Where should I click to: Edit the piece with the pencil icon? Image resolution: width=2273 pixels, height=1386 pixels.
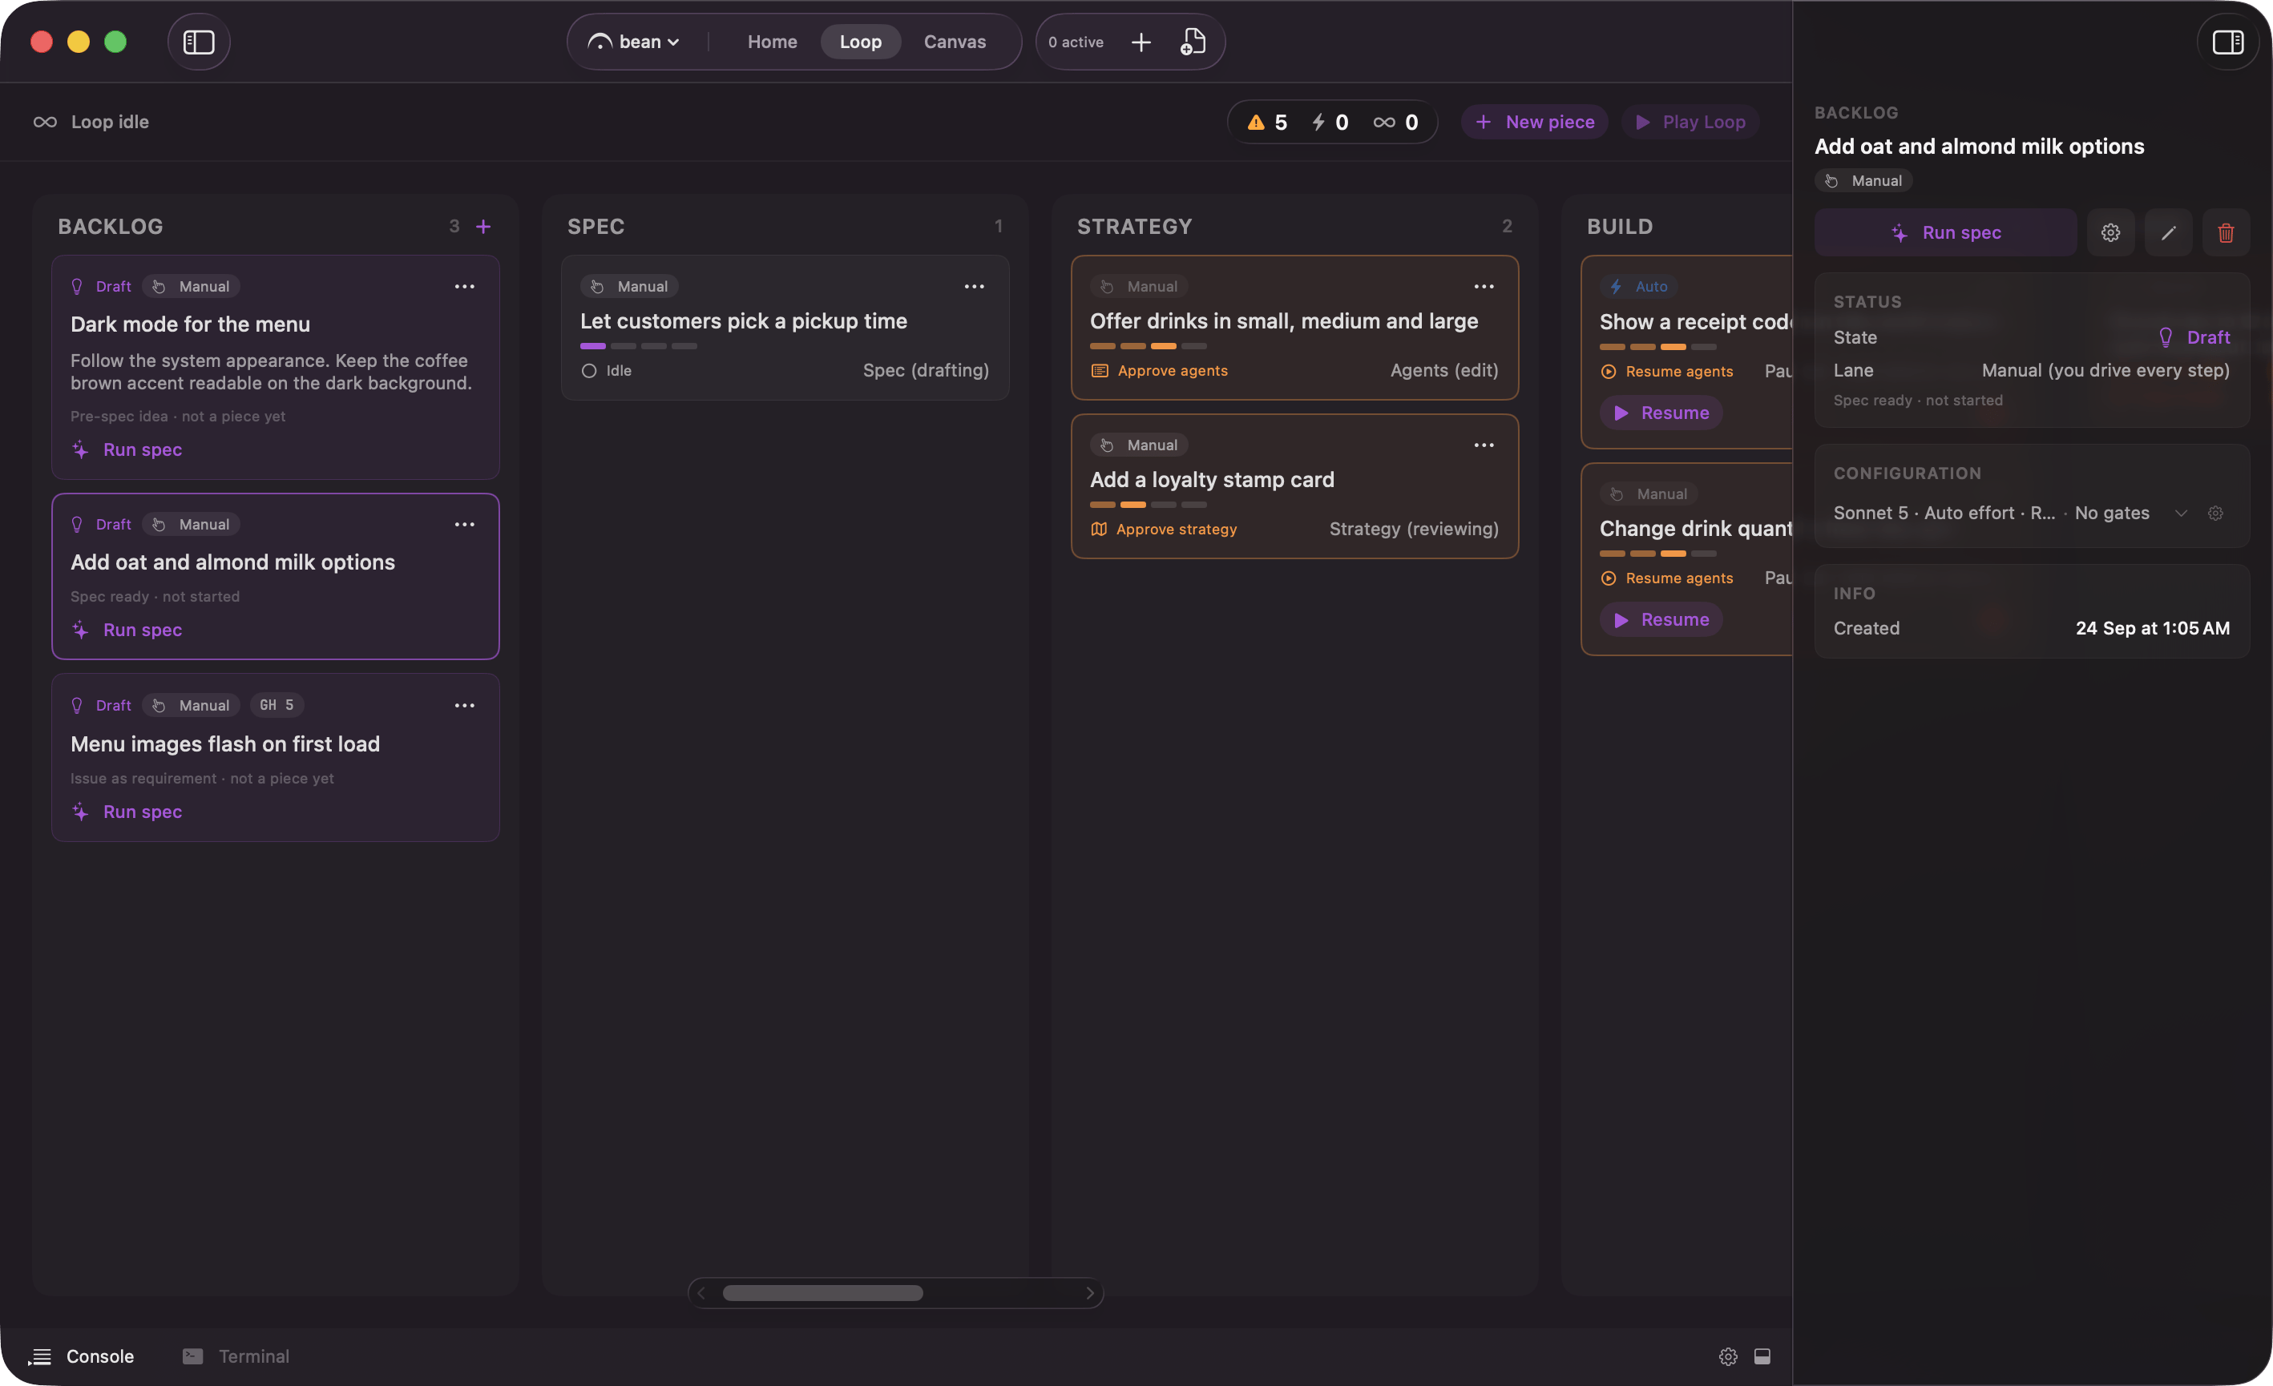tap(2168, 232)
